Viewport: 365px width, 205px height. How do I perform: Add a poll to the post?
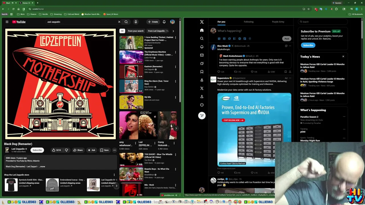tap(234, 39)
